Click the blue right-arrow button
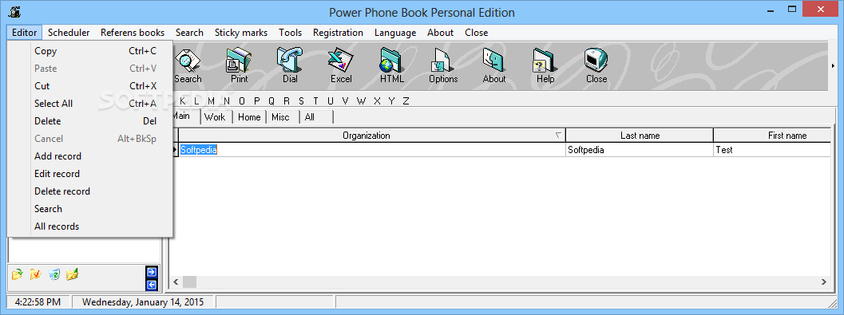 point(151,272)
